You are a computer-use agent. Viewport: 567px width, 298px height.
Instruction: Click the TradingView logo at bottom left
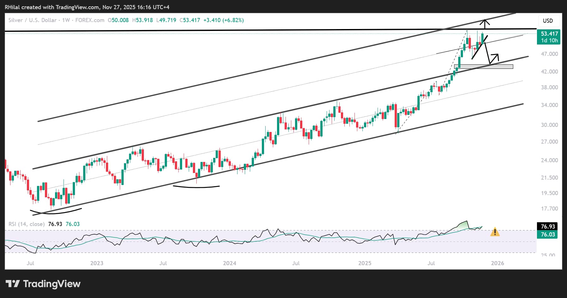click(x=43, y=284)
